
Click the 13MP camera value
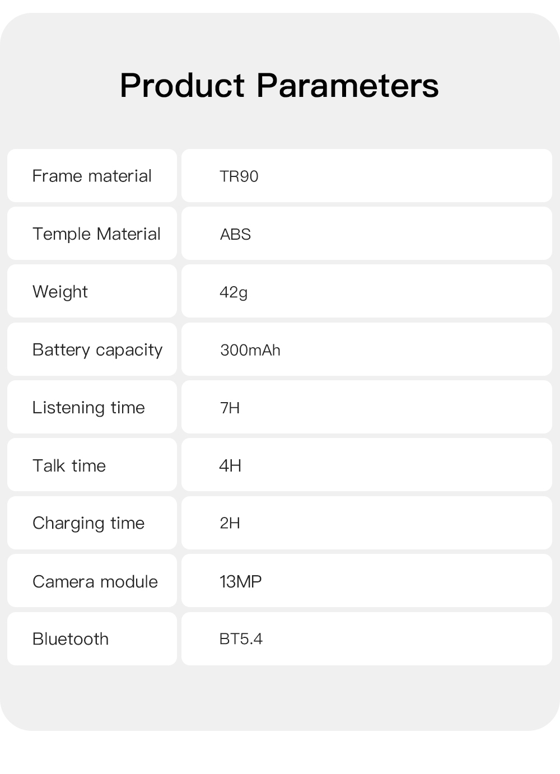click(241, 581)
